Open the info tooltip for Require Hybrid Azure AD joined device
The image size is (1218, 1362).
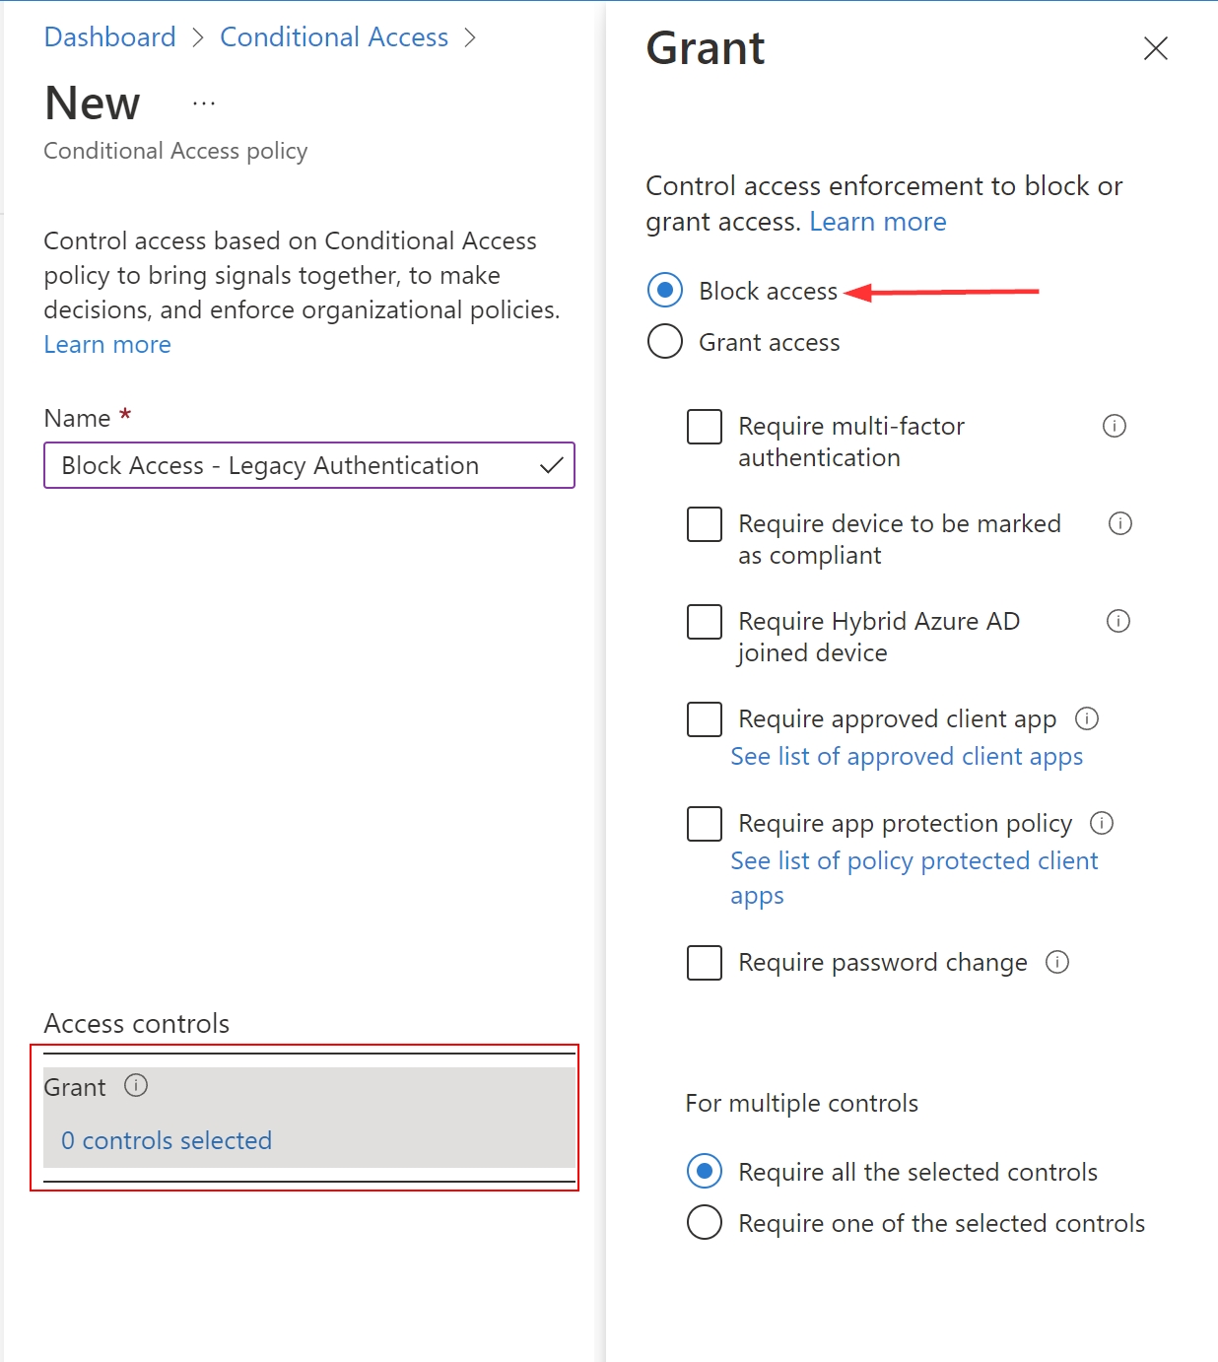(x=1117, y=621)
